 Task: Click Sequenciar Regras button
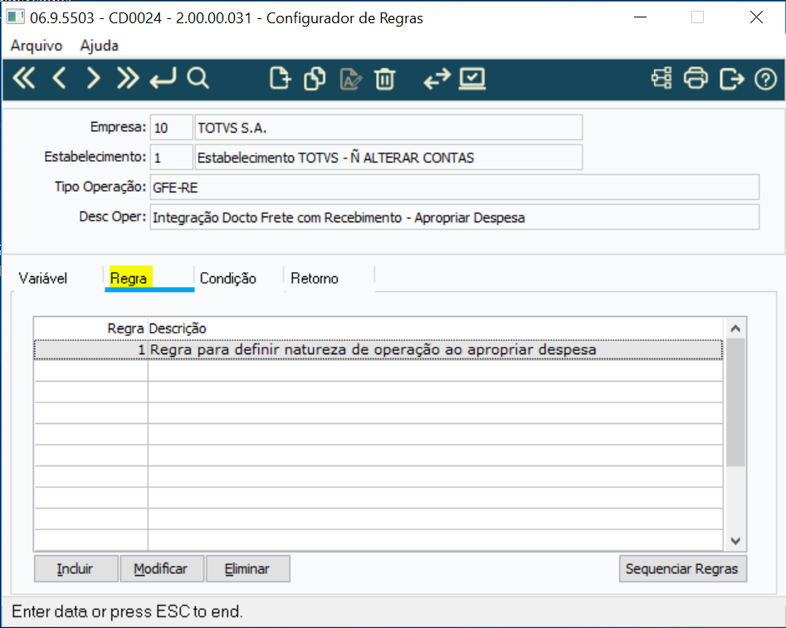coord(683,569)
